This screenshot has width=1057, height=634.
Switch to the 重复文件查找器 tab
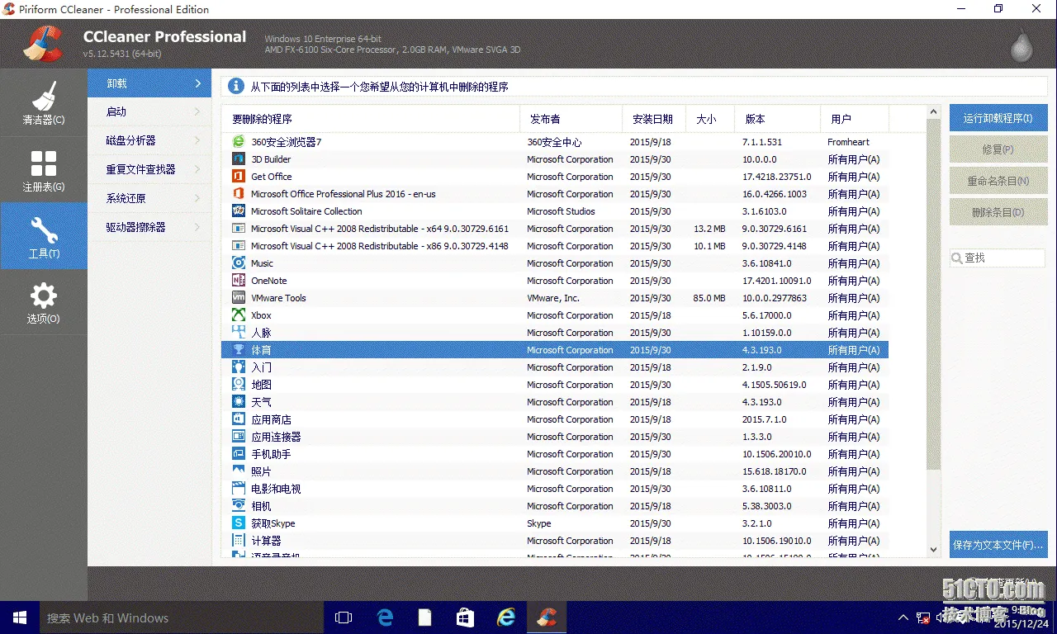[x=150, y=169]
